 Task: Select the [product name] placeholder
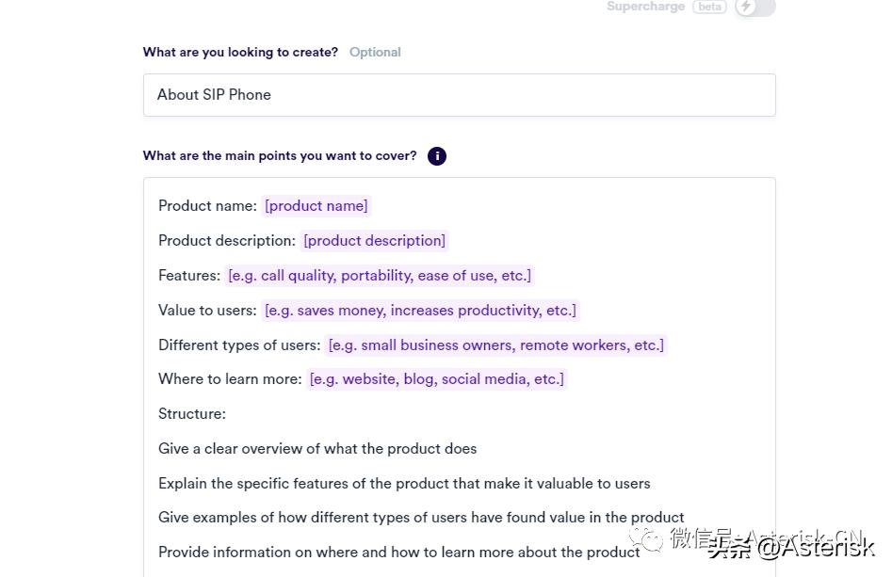(316, 206)
